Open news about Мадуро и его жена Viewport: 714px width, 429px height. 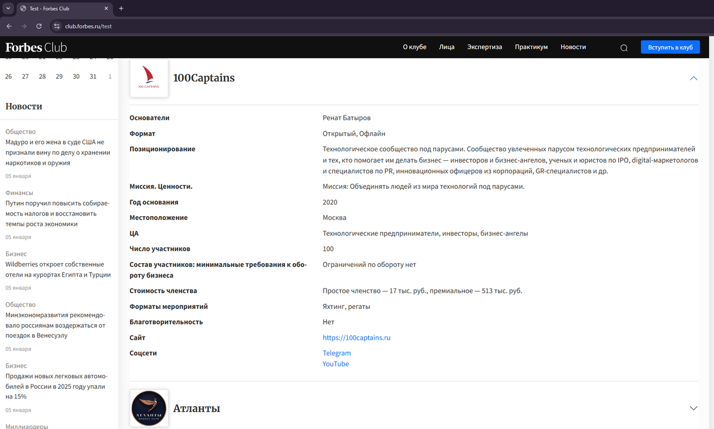(58, 152)
